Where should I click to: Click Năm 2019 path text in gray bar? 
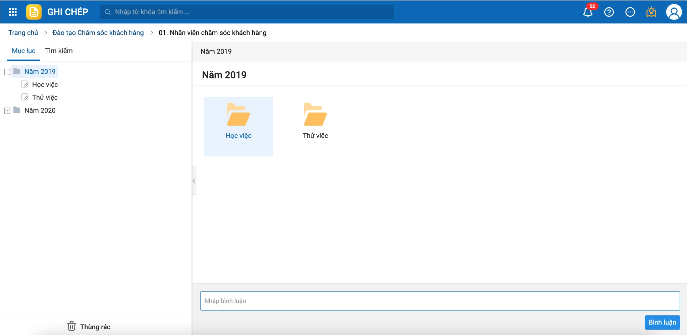pyautogui.click(x=216, y=51)
